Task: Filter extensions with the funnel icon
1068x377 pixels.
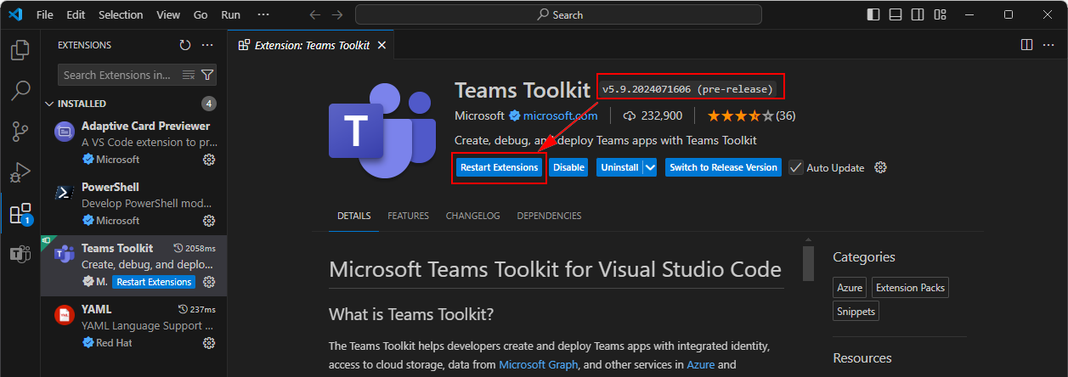Action: tap(207, 75)
